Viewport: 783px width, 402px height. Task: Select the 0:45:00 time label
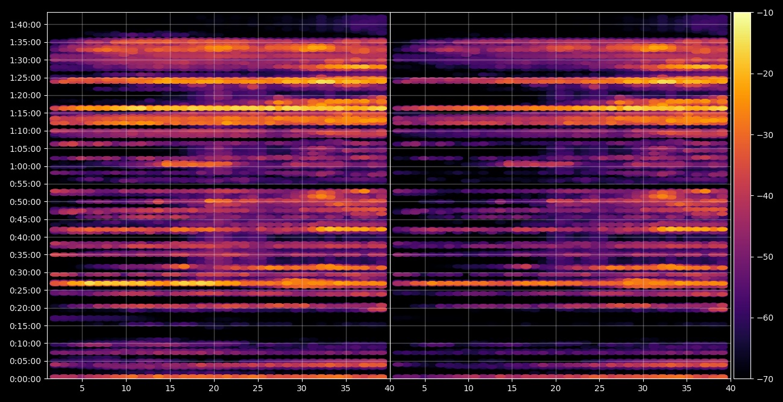(25, 219)
